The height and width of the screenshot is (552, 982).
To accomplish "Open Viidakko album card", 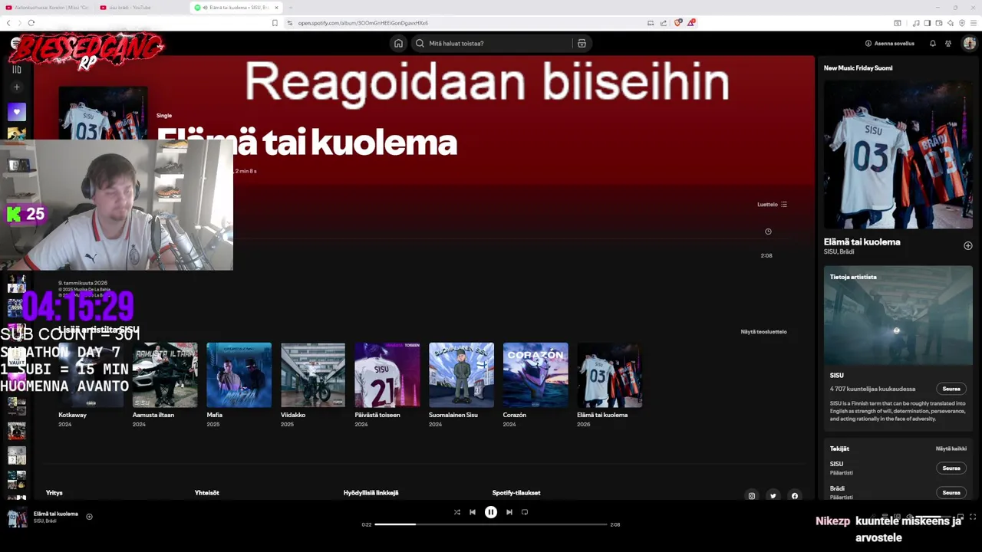I will pyautogui.click(x=313, y=385).
